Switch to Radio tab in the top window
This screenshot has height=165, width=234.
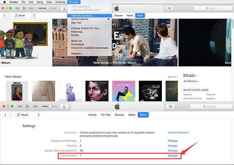130,16
